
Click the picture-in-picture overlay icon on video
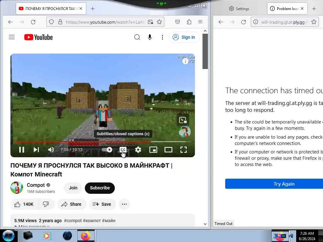[183, 120]
